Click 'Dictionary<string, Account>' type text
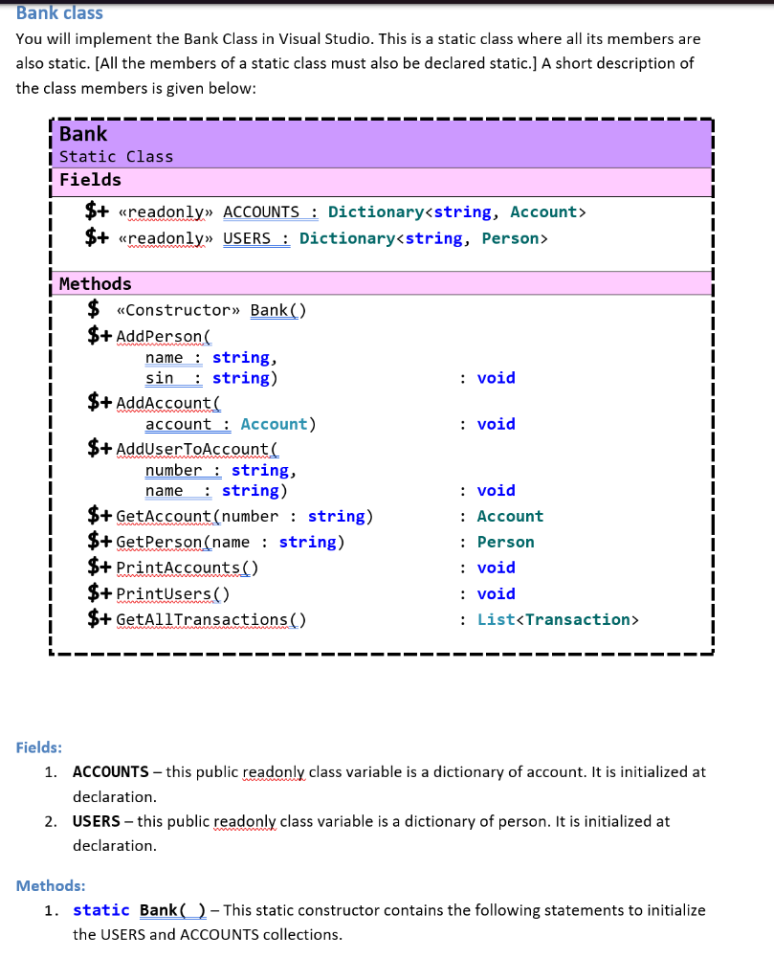This screenshot has height=980, width=774. 456,212
